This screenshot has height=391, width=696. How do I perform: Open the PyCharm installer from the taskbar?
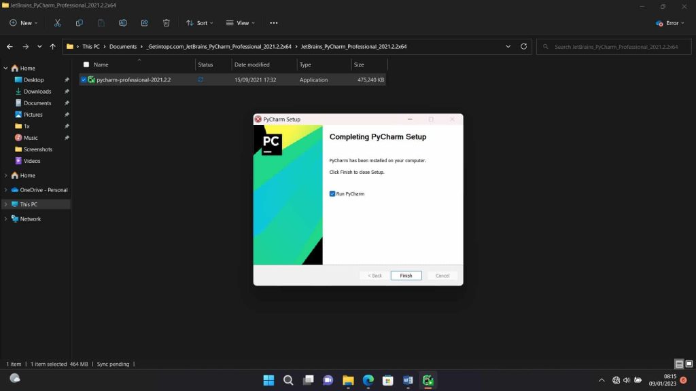coord(428,380)
